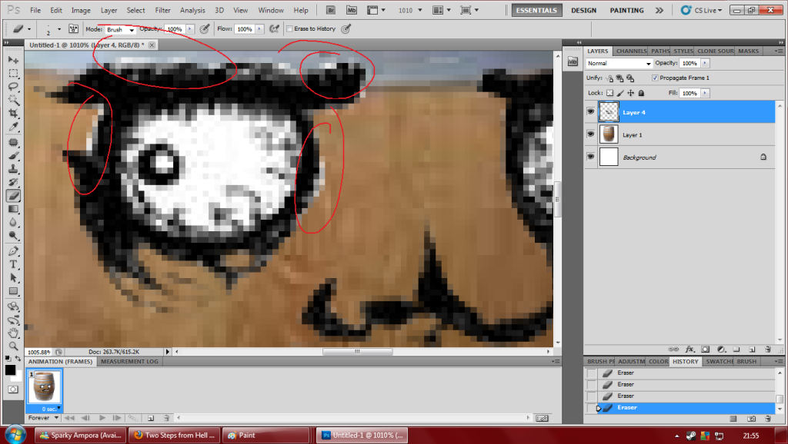
Task: Enable the airbrush option next to Flow
Action: point(274,29)
